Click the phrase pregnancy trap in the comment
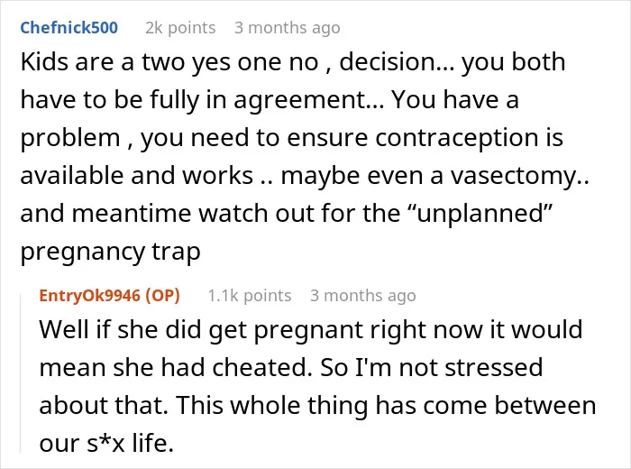Screen dimensions: 631x469 pyautogui.click(x=110, y=252)
